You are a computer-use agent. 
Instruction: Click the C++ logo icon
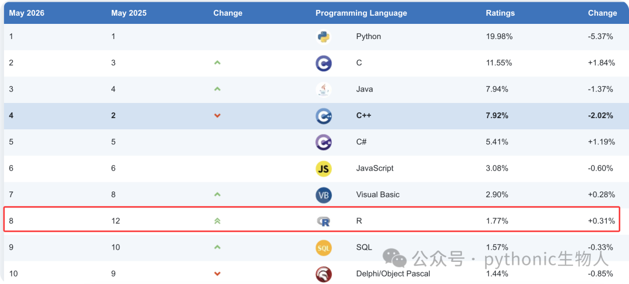point(323,116)
